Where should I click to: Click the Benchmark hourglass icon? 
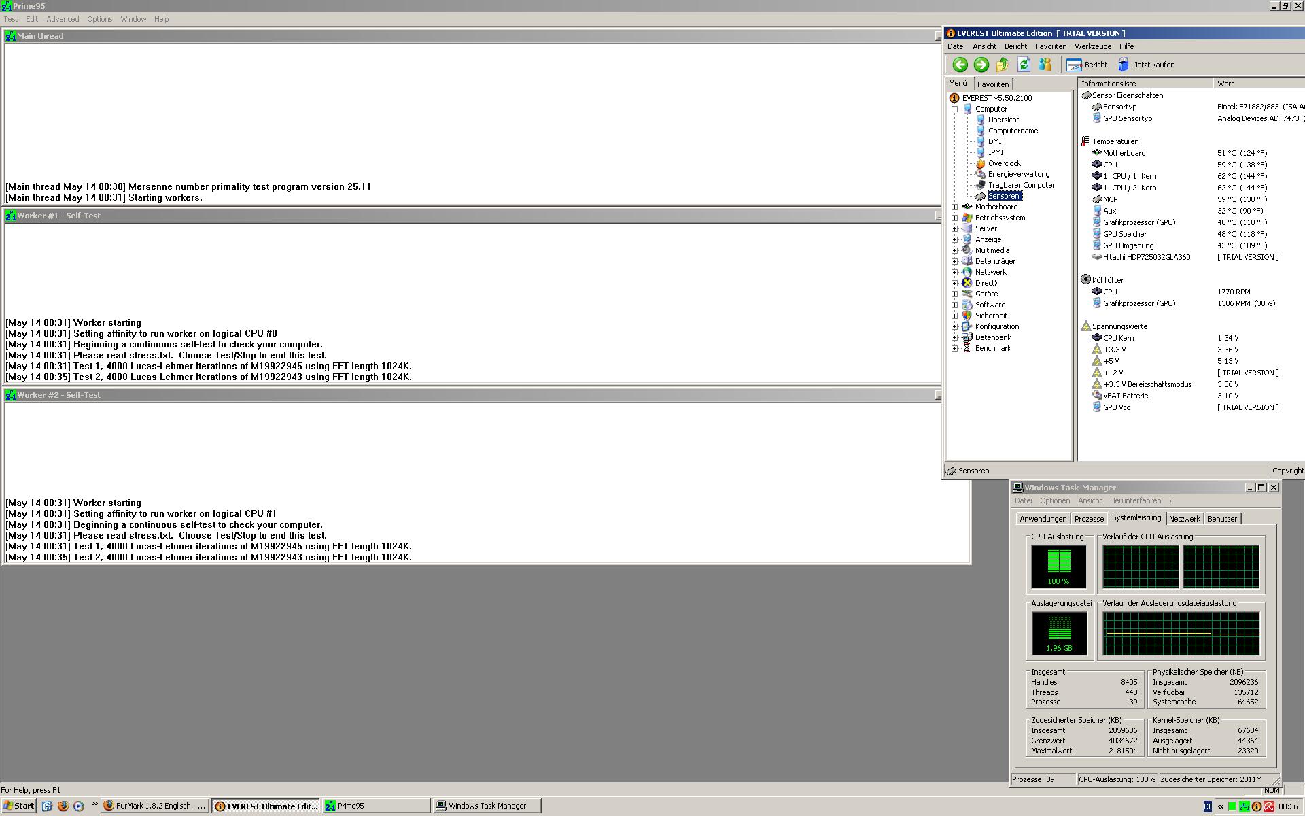[x=967, y=348]
